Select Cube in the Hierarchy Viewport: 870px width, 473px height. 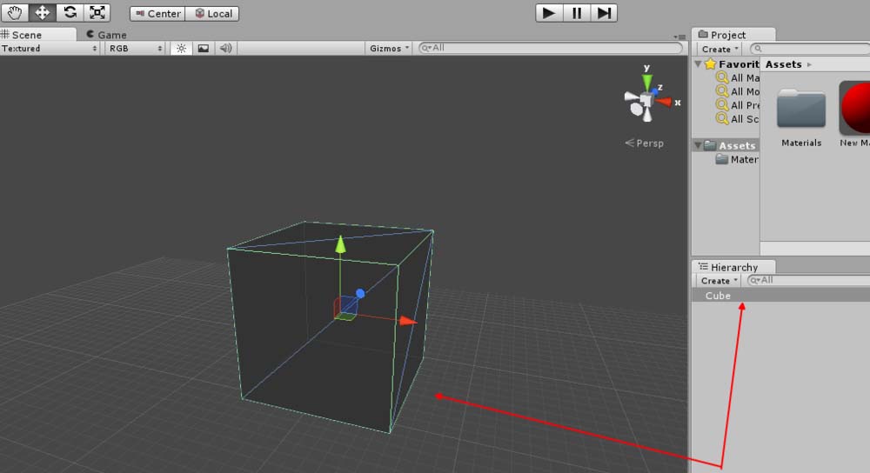[x=780, y=296]
